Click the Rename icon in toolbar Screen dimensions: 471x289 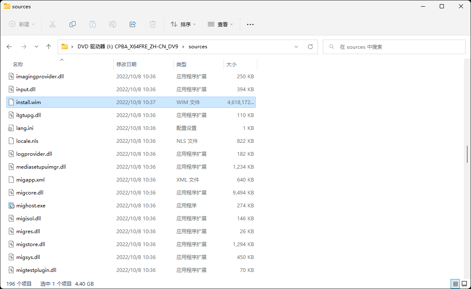pyautogui.click(x=112, y=24)
